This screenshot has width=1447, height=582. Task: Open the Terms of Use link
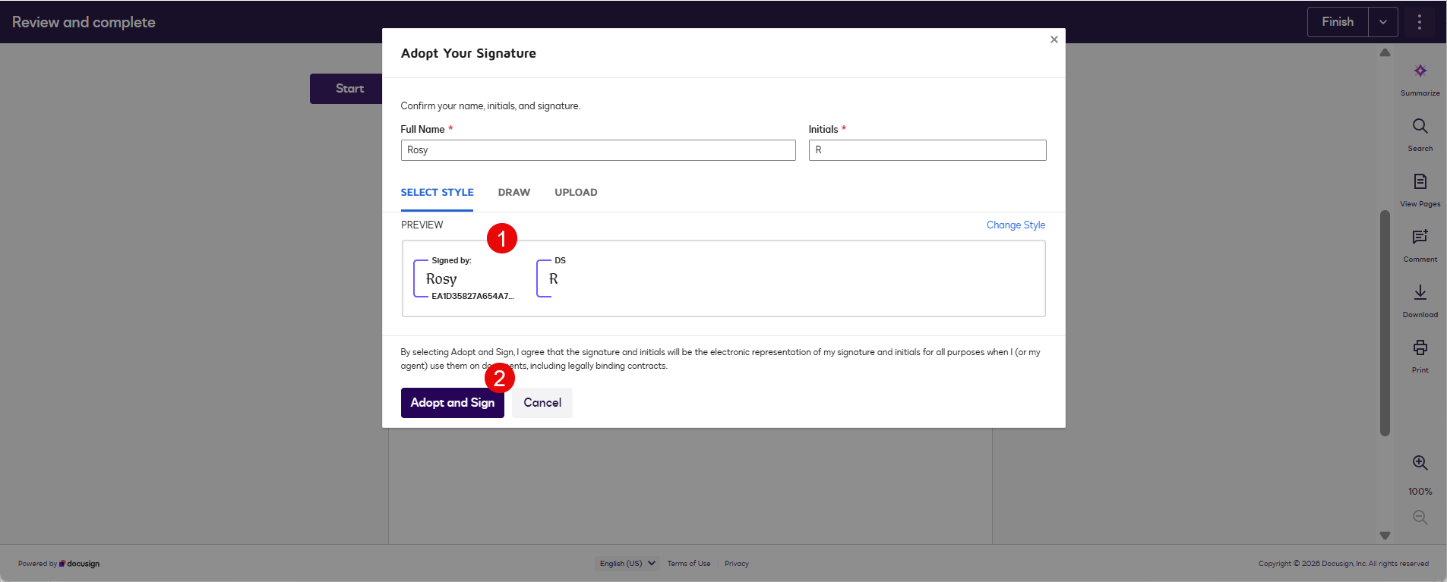pos(689,564)
